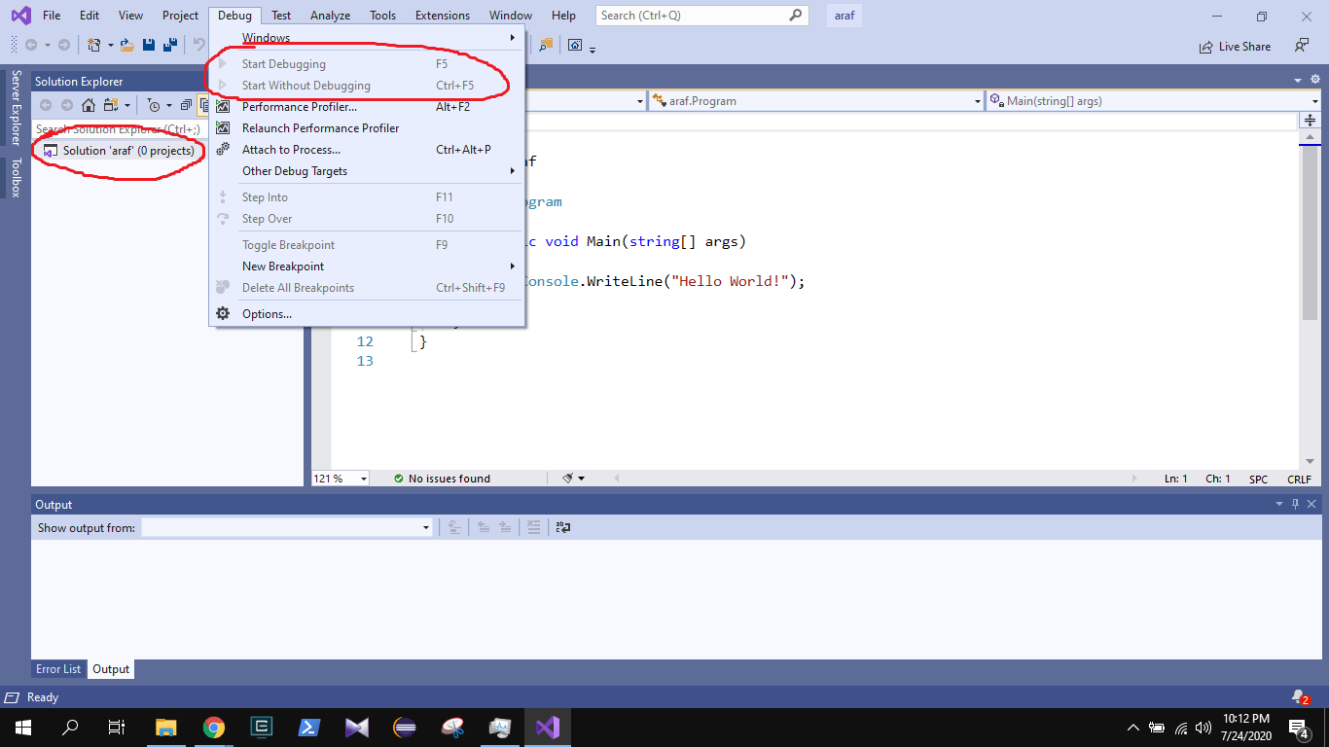Click the Pending Changes Filter clock icon
Screen dimensions: 1329x747
tap(154, 105)
